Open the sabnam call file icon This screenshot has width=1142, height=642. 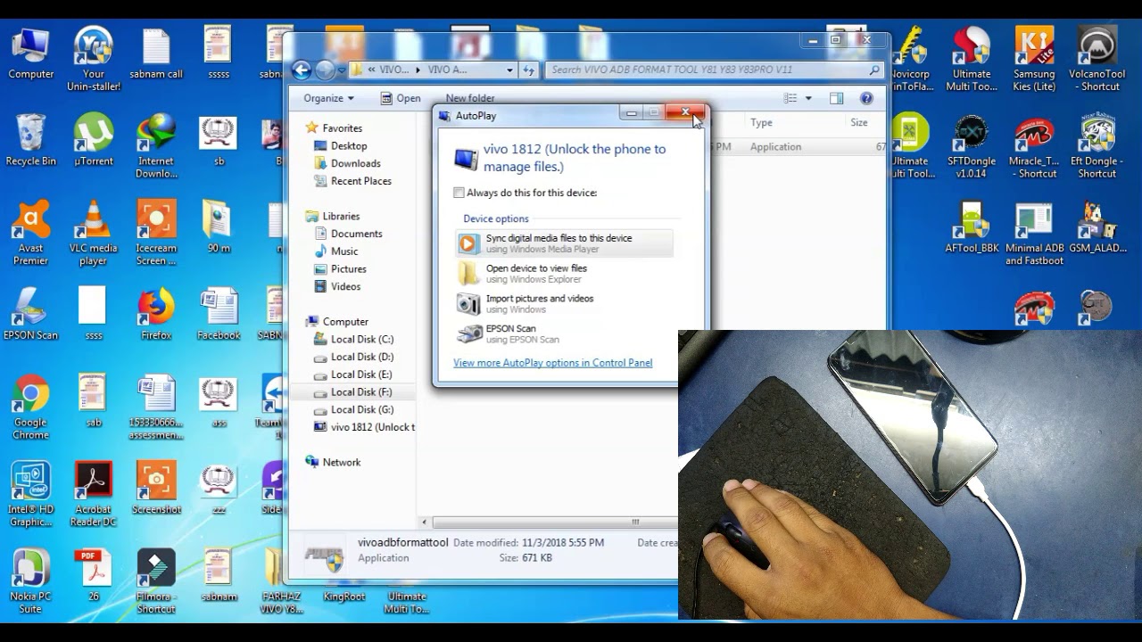coord(156,53)
